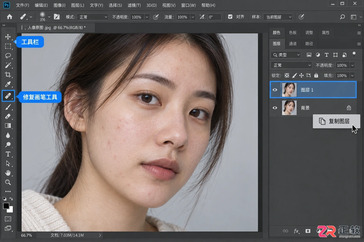Select the Blur tool
Screen dimensions: 364x242
[8, 135]
